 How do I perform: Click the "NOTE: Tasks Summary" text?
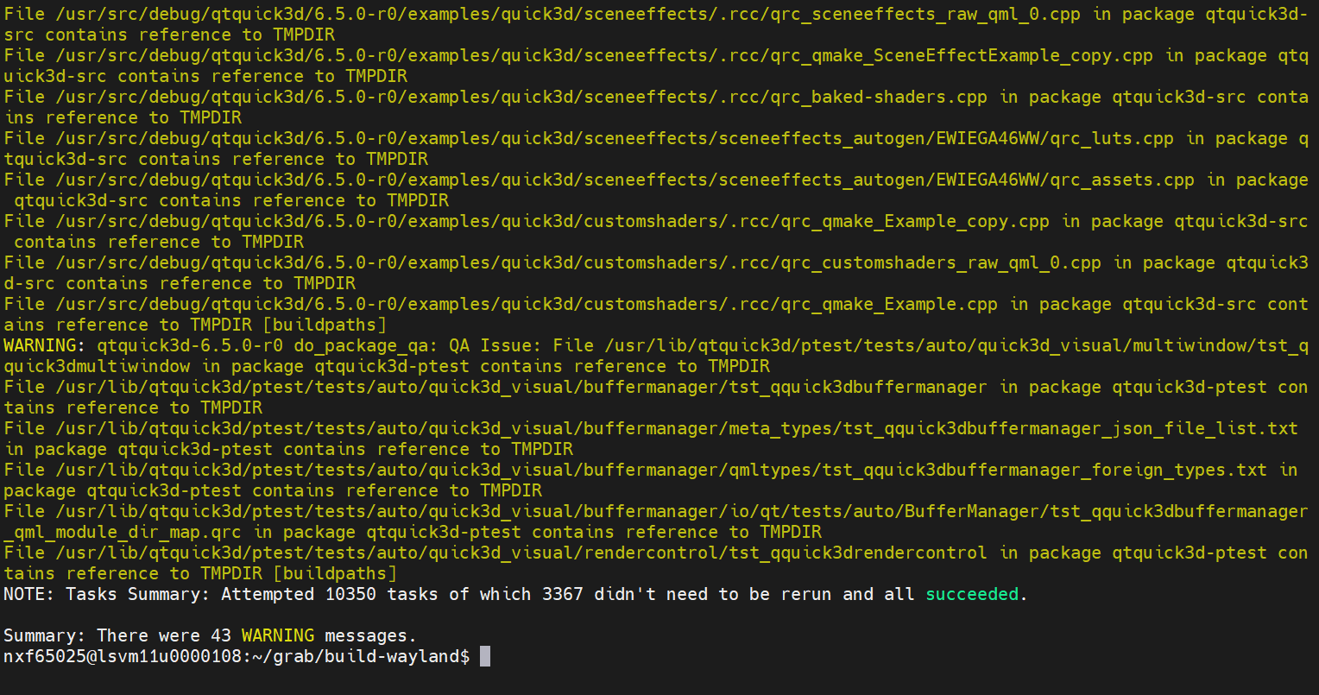tap(107, 594)
